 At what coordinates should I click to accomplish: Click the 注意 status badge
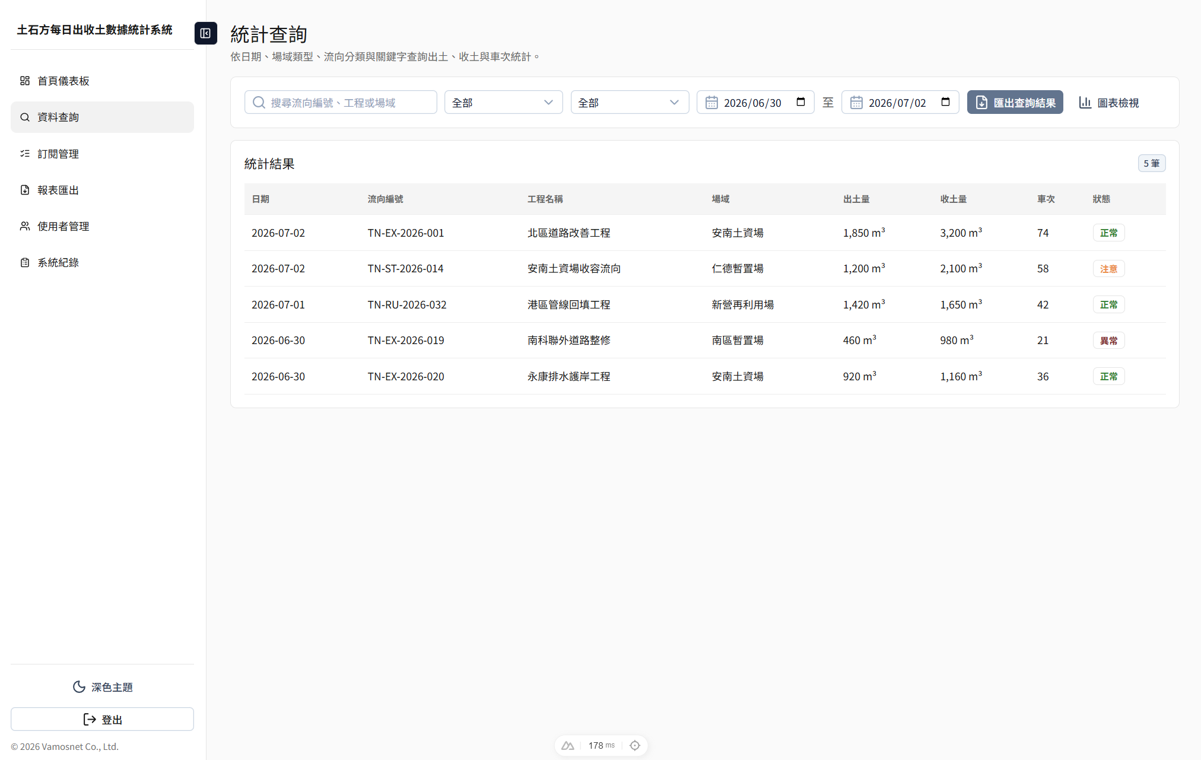[x=1108, y=269]
